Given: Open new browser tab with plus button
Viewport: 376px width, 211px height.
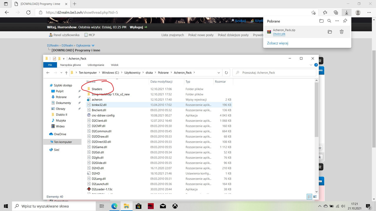Looking at the screenshot, I should click(x=75, y=4).
